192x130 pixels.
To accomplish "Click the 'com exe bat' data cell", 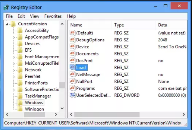I will (172, 88).
